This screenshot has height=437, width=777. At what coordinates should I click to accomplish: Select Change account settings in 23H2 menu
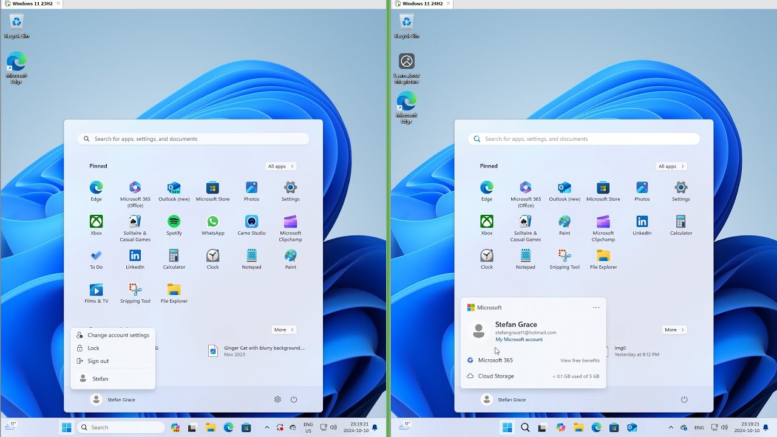pyautogui.click(x=113, y=335)
